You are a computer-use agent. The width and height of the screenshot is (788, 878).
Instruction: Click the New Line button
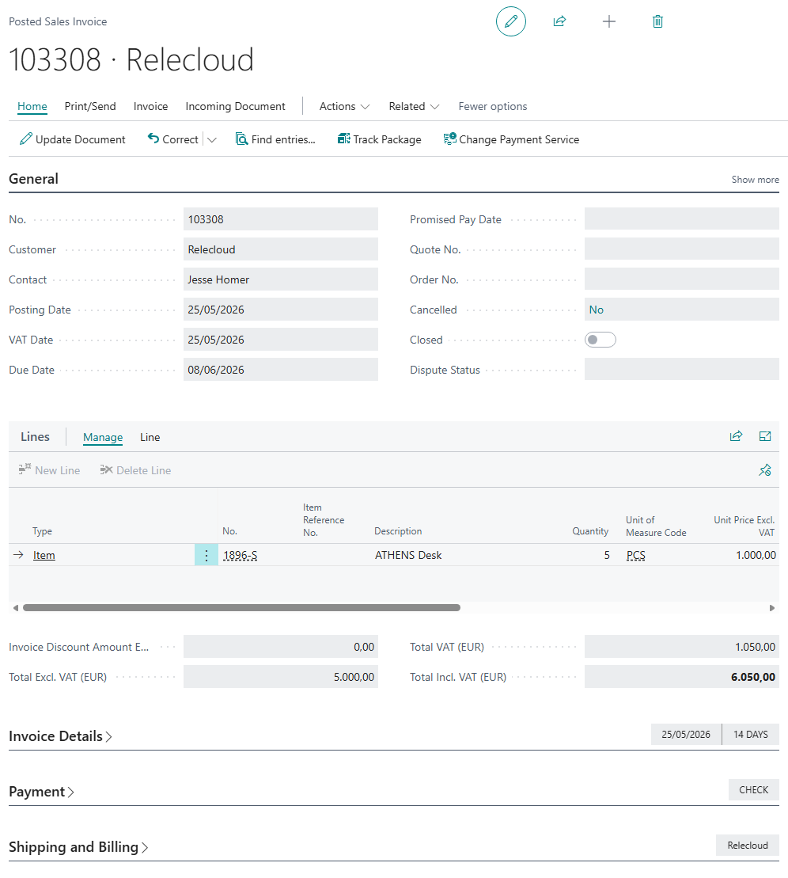tap(49, 470)
